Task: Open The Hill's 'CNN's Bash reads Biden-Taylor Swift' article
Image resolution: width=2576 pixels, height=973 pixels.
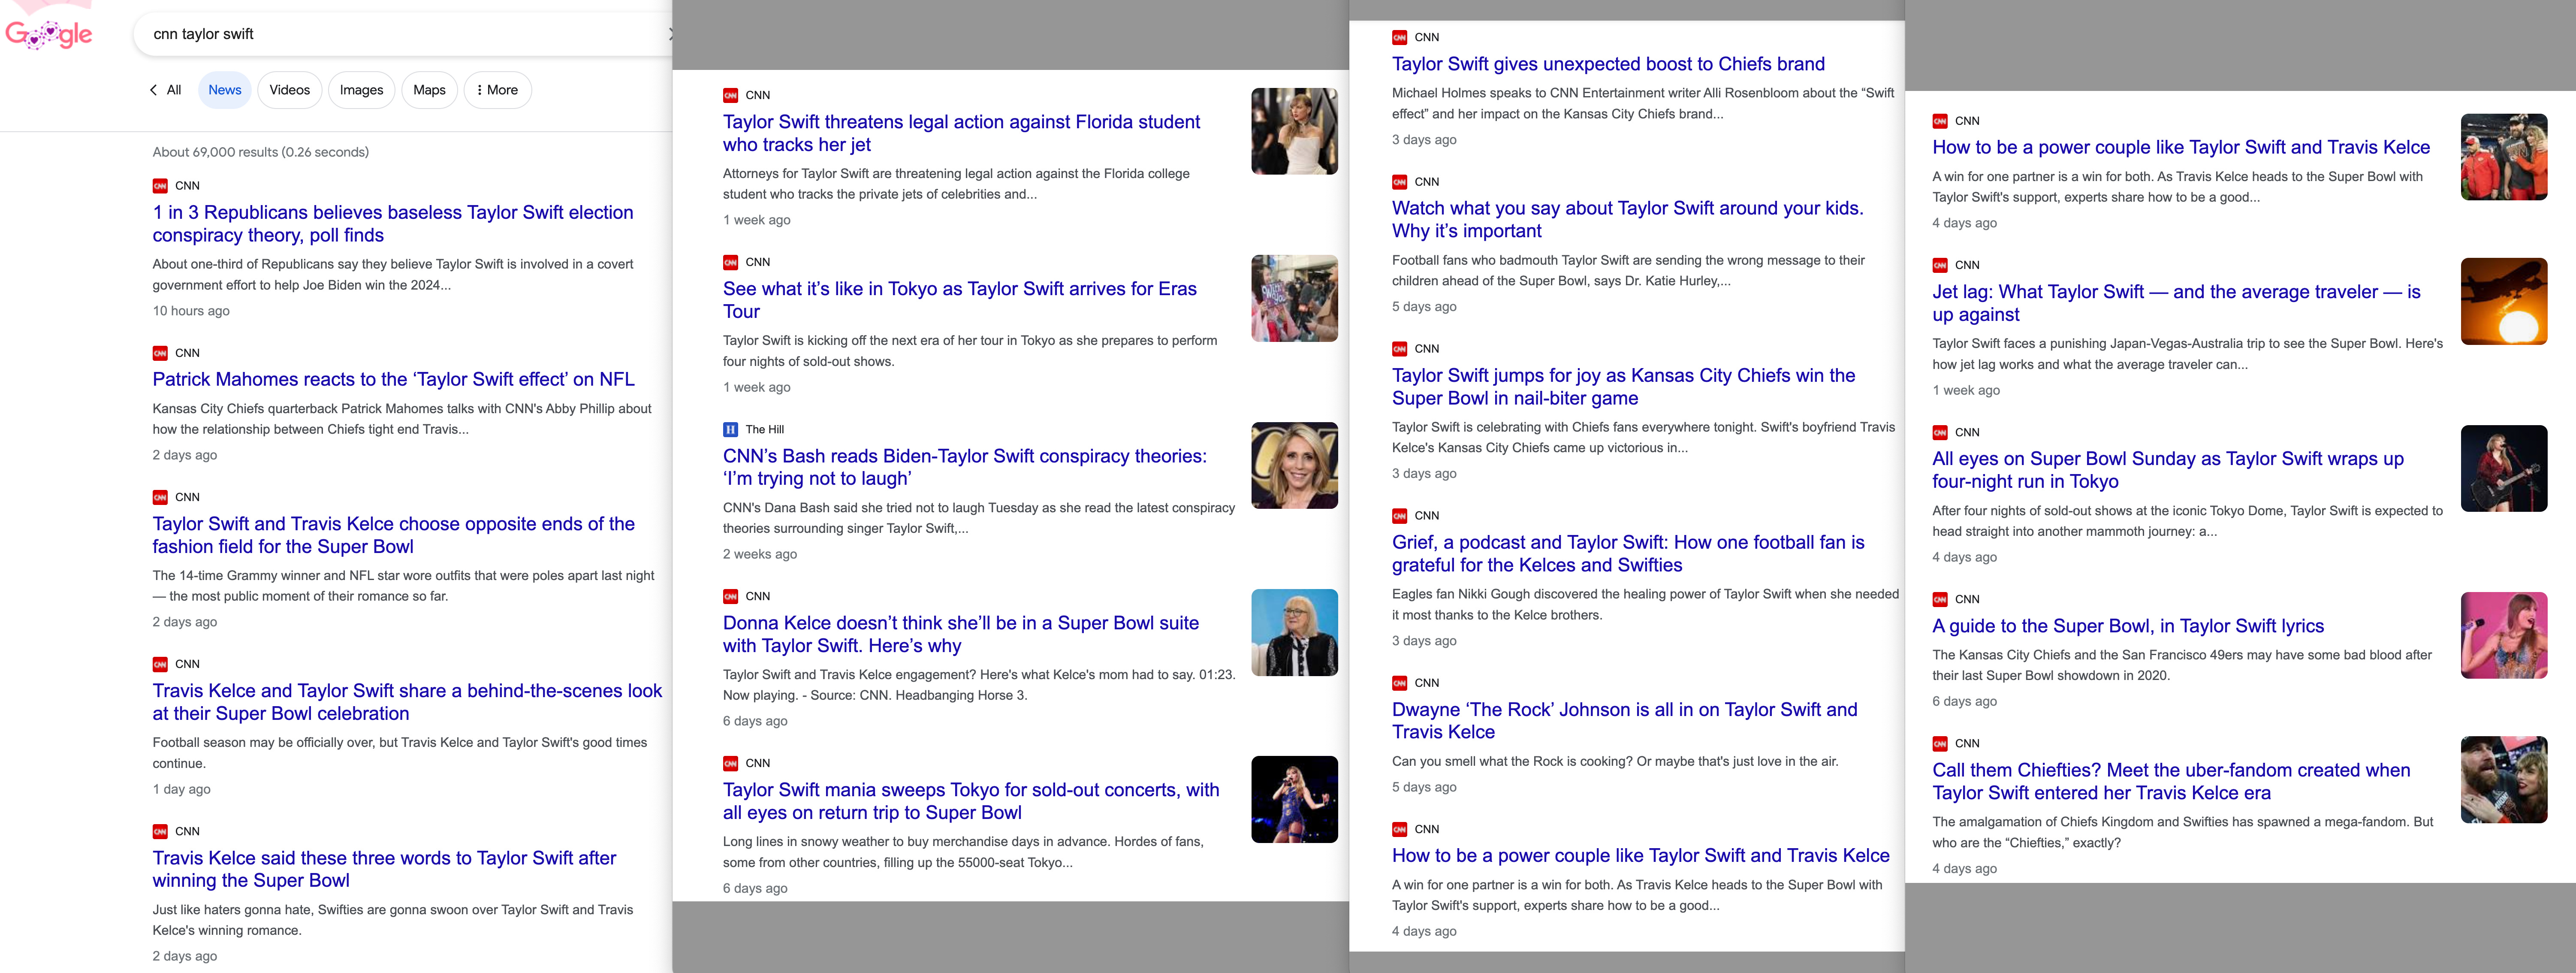Action: click(x=965, y=467)
